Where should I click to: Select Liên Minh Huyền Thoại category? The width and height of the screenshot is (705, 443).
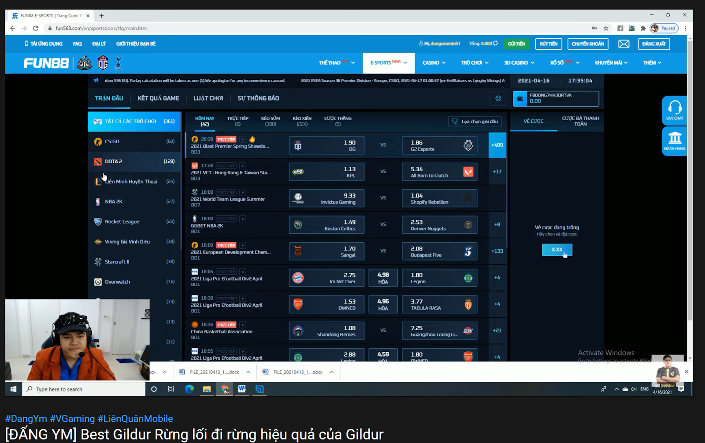point(134,181)
